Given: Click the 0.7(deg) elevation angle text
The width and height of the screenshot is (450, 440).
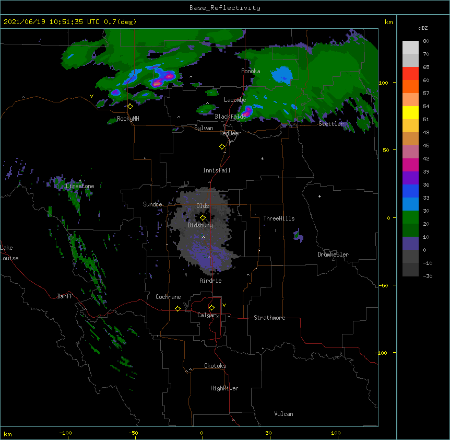Looking at the screenshot, I should (120, 22).
